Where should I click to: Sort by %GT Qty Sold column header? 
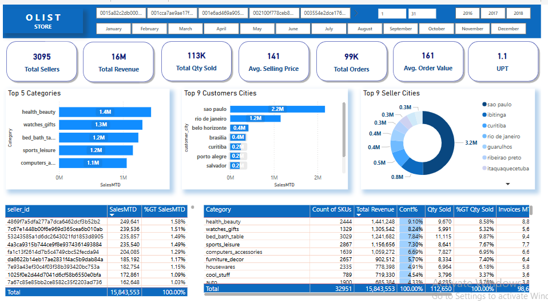(475, 210)
